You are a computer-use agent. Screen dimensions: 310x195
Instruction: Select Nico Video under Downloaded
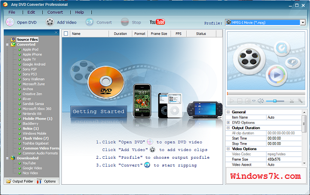click(x=30, y=173)
